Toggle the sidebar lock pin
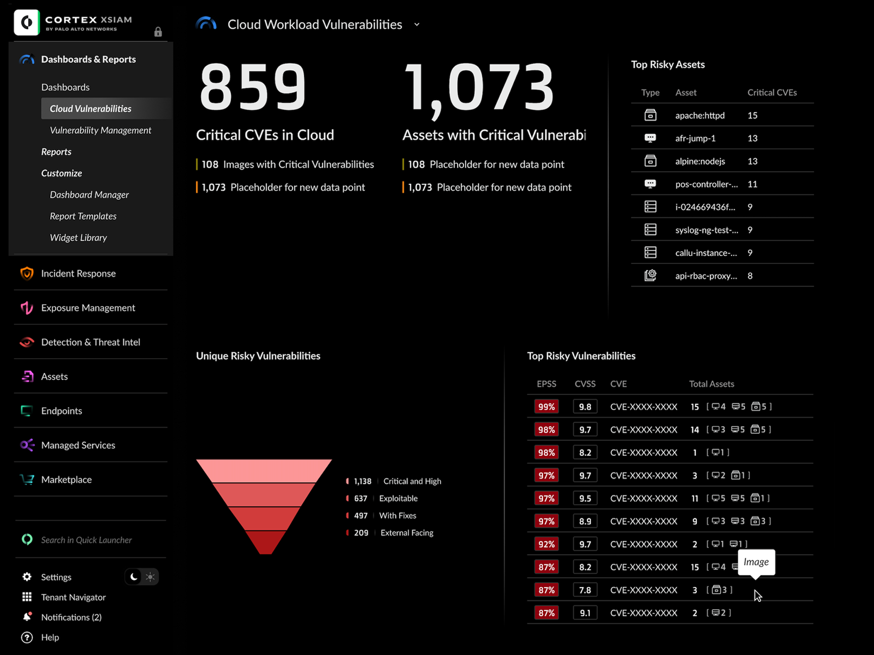 (158, 32)
